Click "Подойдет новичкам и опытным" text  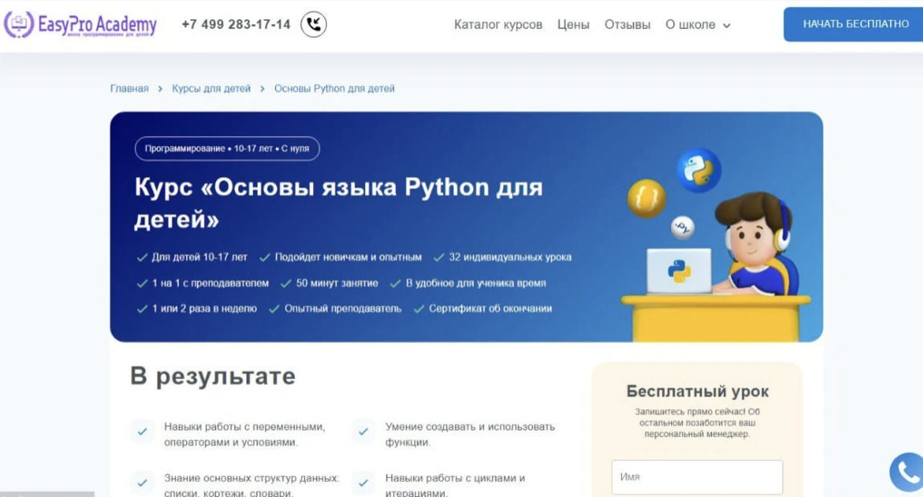tap(348, 257)
